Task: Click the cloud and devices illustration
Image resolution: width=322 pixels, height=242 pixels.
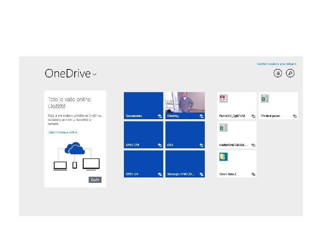Action: point(76,156)
